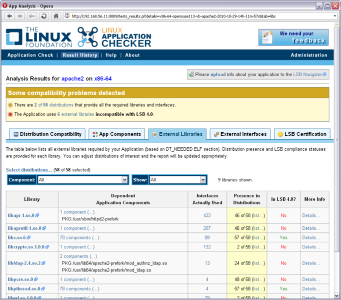Click the upload icon beside Please upload
The height and width of the screenshot is (300, 341).
coord(191,74)
